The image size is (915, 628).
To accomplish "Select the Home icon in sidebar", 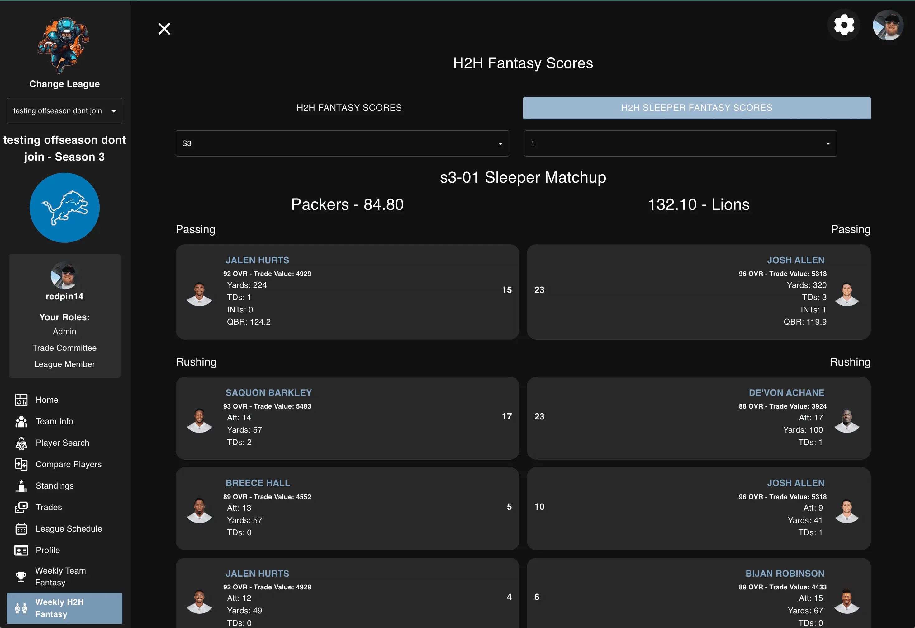I will pos(21,400).
